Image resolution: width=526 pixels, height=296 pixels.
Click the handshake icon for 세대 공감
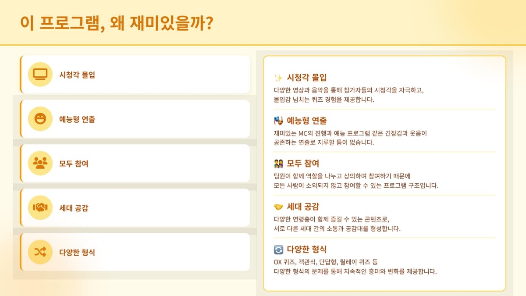pyautogui.click(x=40, y=207)
